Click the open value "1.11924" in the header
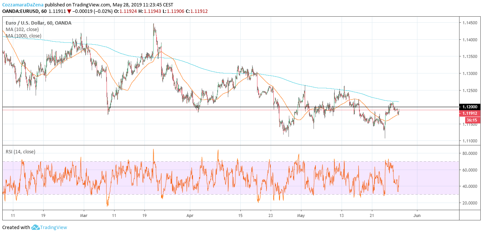Viewport: 483px width, 234px height. (x=128, y=11)
